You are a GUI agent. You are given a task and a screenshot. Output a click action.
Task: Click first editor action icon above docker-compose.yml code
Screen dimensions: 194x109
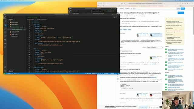coord(114,17)
